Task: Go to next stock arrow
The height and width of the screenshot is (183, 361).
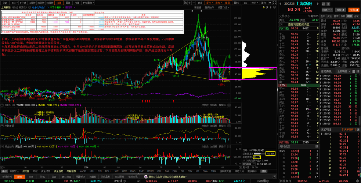Action: point(318,4)
